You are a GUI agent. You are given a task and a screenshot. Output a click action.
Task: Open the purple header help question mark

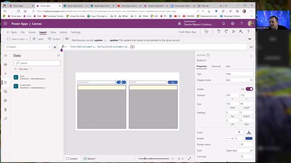(241, 24)
